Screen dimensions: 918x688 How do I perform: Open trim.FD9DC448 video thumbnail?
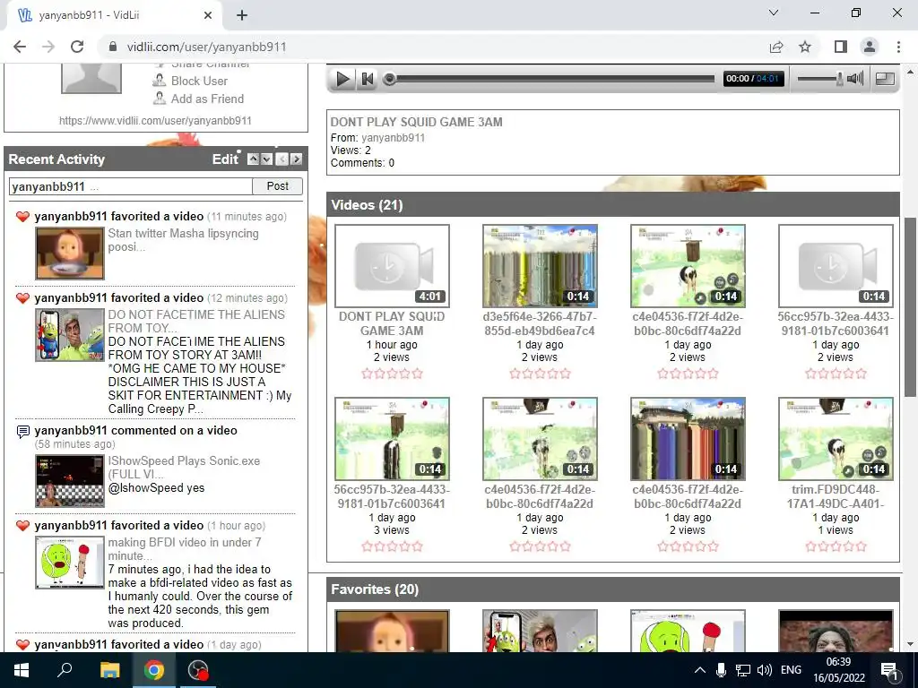pos(836,439)
